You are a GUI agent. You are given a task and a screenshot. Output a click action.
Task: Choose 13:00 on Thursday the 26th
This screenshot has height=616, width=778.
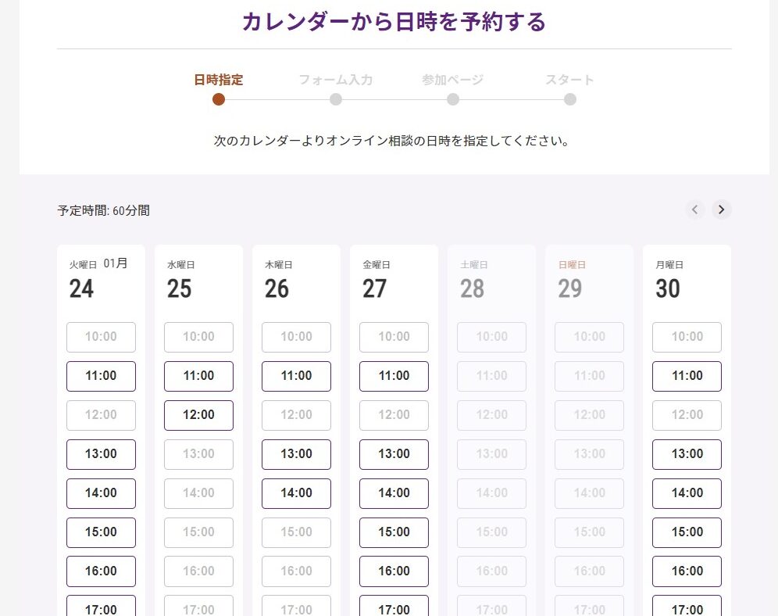(296, 454)
